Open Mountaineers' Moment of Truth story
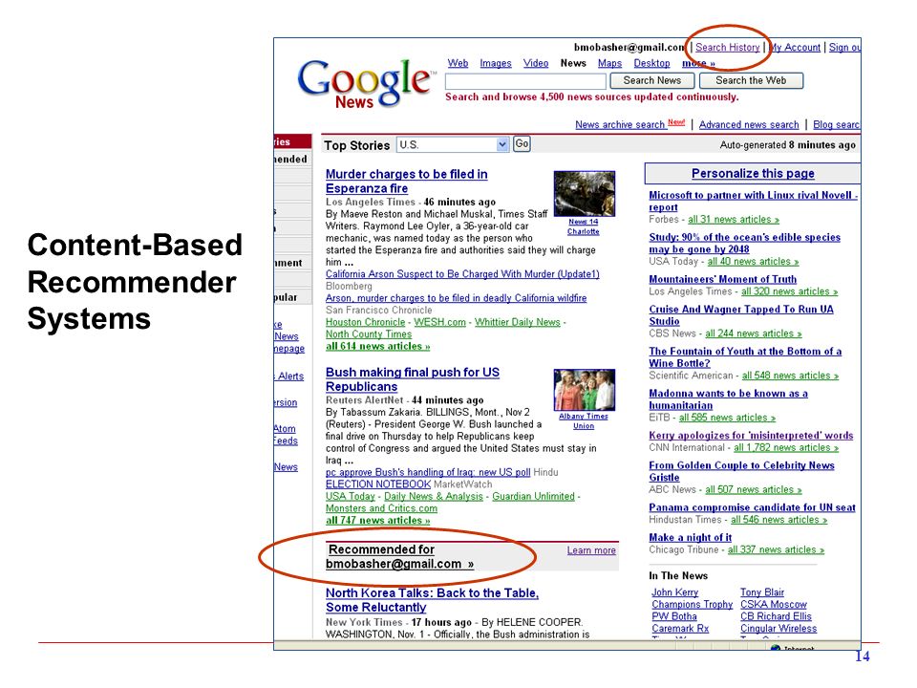The image size is (917, 688). pyautogui.click(x=723, y=280)
